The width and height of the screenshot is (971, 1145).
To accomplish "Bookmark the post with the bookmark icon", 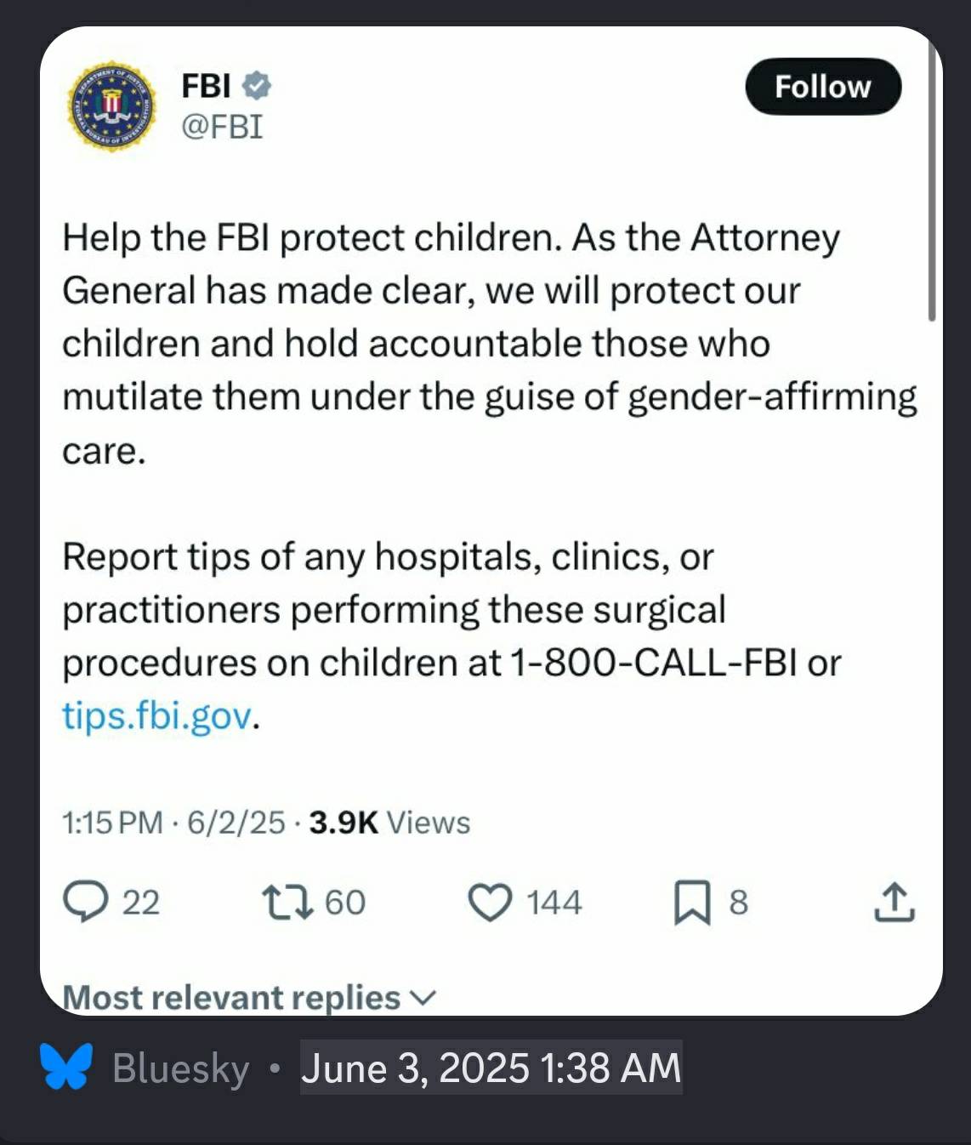I will 692,903.
